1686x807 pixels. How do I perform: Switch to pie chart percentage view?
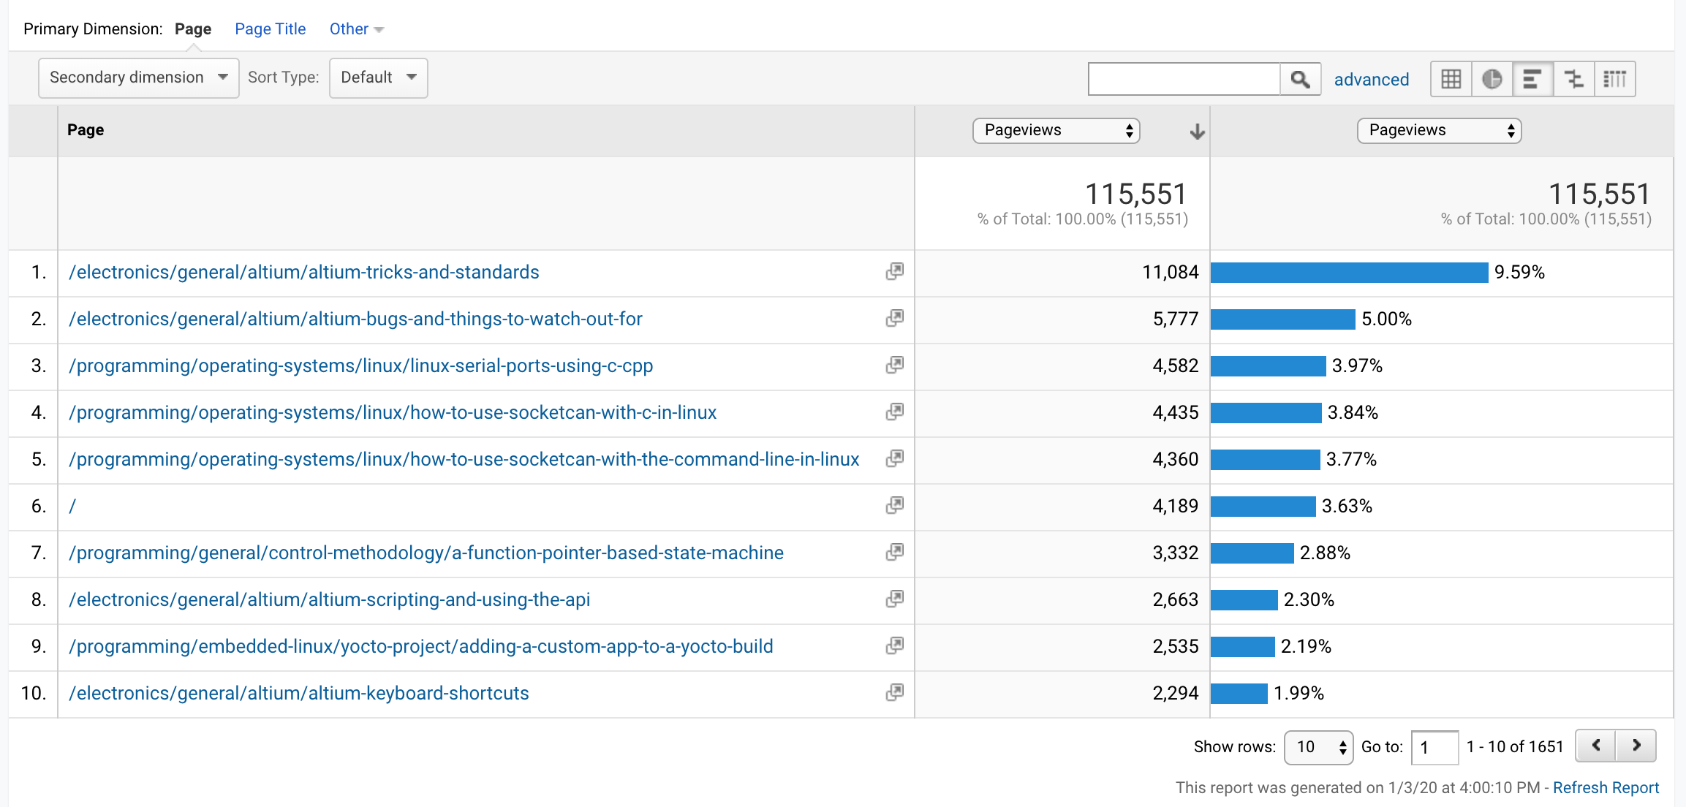pyautogui.click(x=1492, y=79)
